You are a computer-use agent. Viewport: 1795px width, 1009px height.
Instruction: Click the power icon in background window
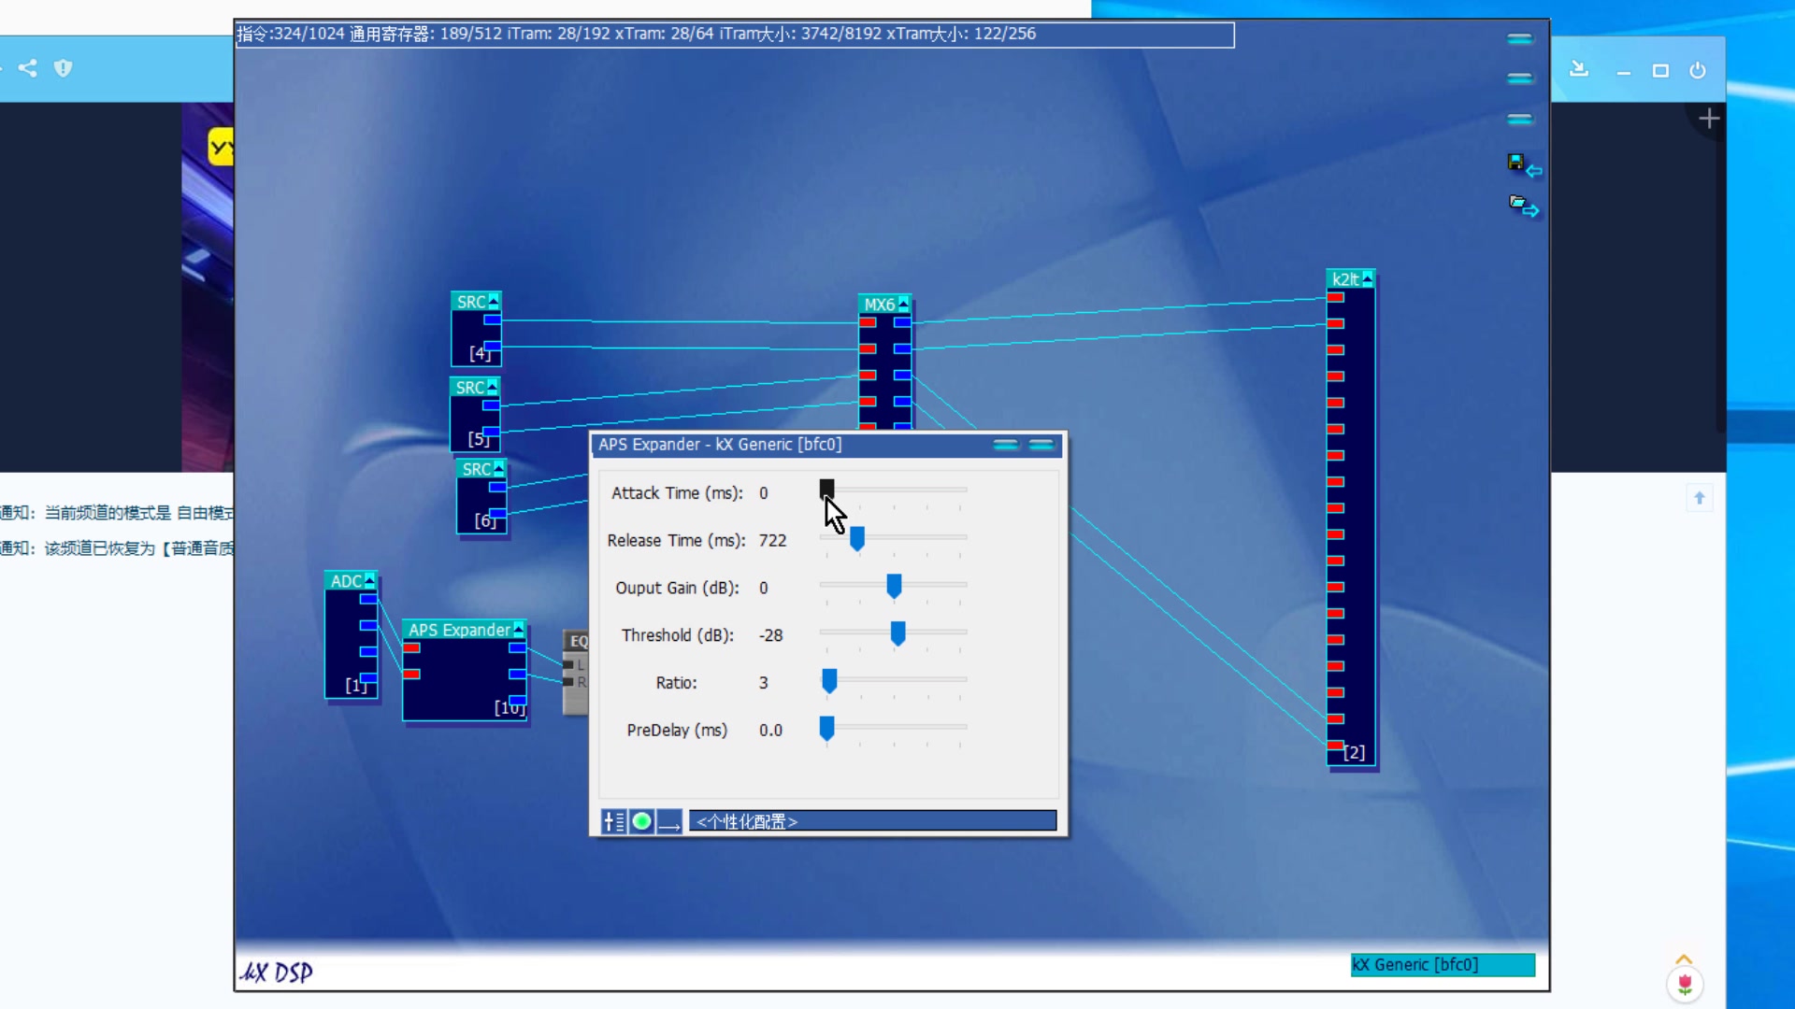(x=1698, y=70)
